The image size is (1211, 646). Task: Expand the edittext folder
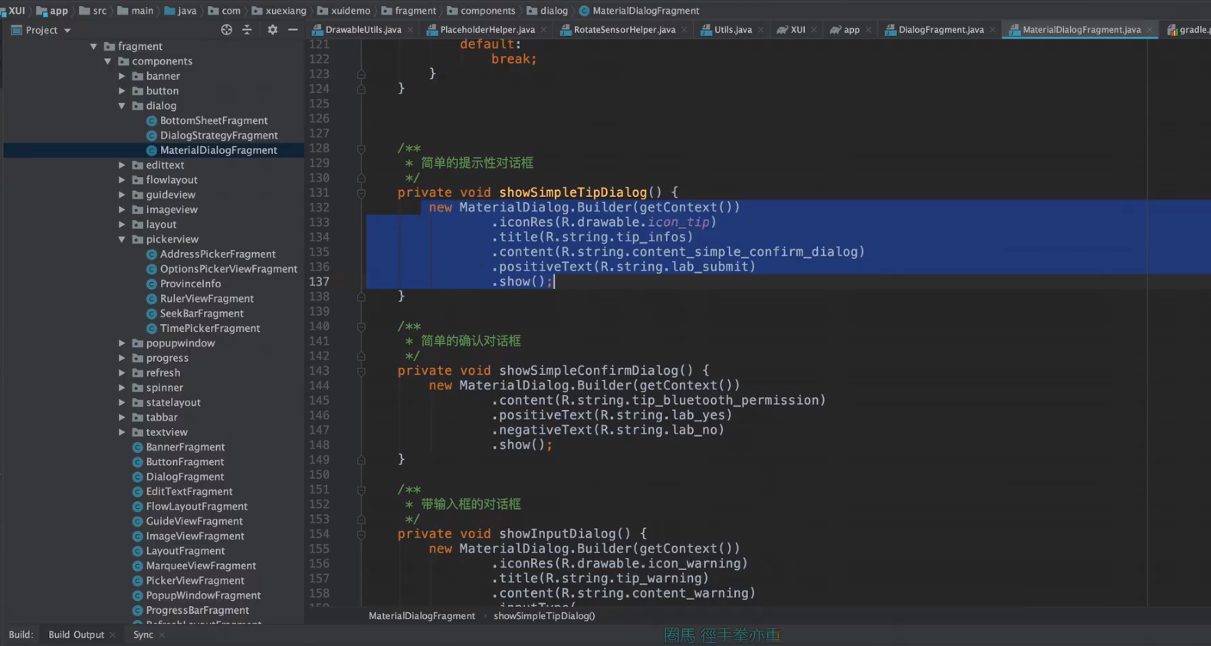pyautogui.click(x=122, y=165)
